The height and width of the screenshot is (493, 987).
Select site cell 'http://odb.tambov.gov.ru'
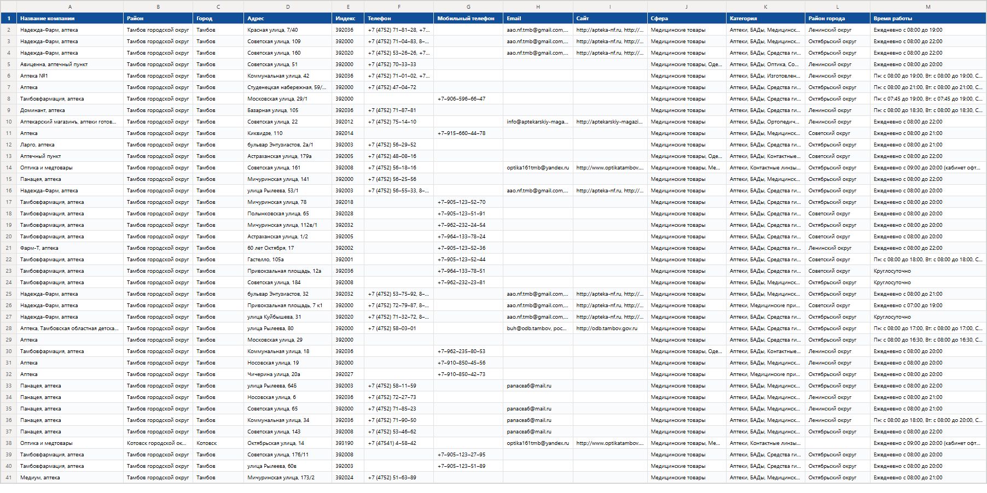tap(610, 328)
